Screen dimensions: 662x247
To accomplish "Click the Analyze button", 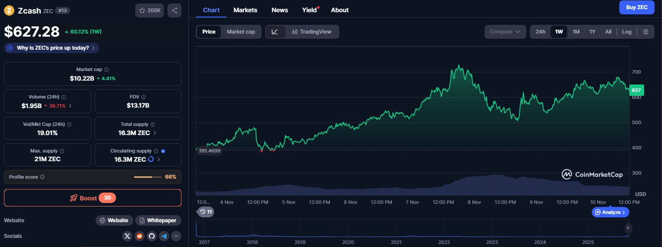I will tap(611, 212).
